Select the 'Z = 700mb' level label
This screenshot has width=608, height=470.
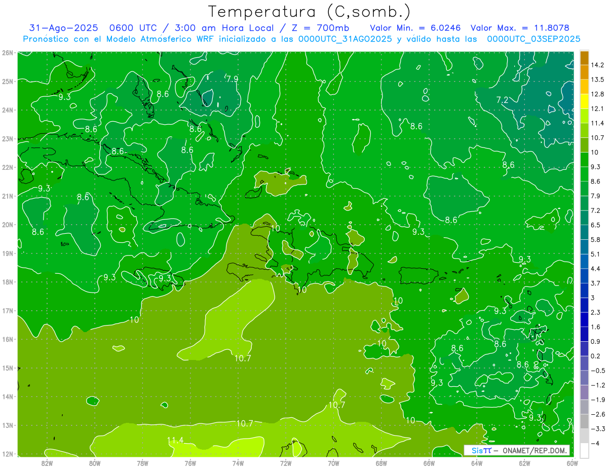(x=321, y=28)
